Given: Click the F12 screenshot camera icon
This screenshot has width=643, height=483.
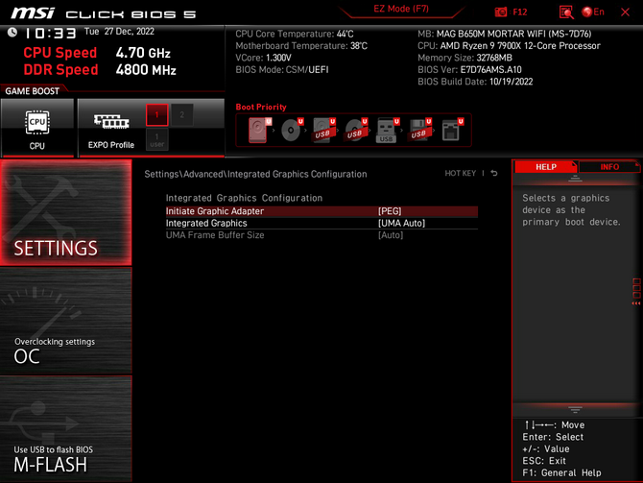Looking at the screenshot, I should pyautogui.click(x=501, y=12).
